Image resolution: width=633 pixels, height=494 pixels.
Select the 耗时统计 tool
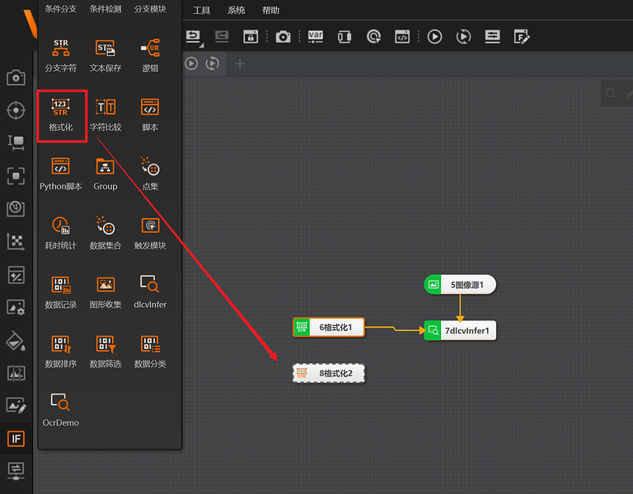pos(60,233)
